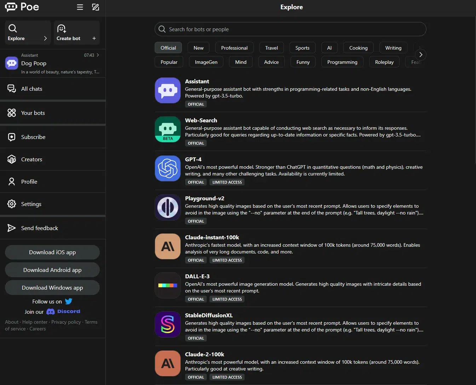This screenshot has width=476, height=385.
Task: Select the Official category tab
Action: click(168, 48)
